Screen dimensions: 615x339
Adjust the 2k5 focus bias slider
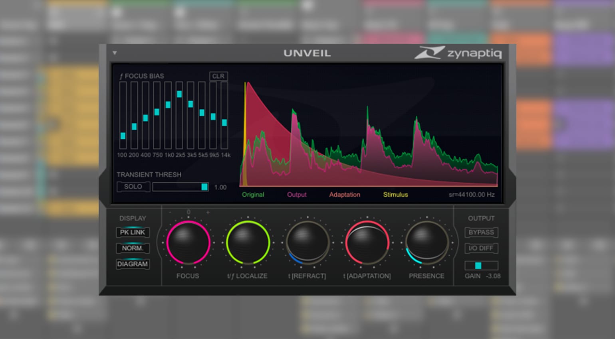pos(179,116)
